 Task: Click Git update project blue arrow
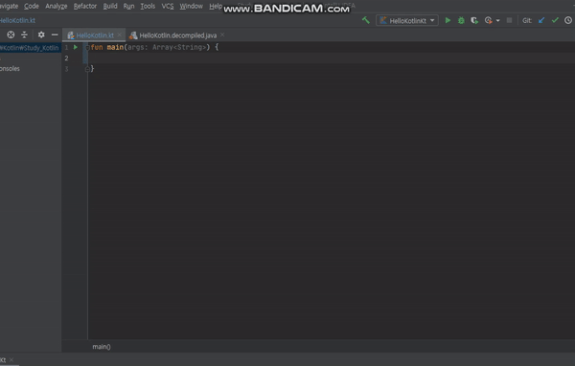pos(541,20)
